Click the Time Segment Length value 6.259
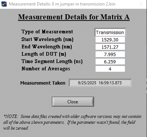This screenshot has width=147, height=137. click(x=110, y=62)
